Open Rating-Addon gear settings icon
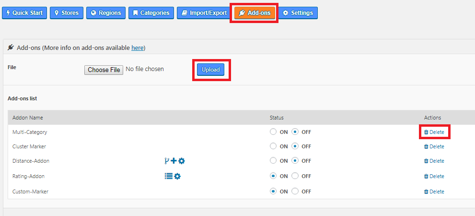The image size is (475, 216). point(177,176)
